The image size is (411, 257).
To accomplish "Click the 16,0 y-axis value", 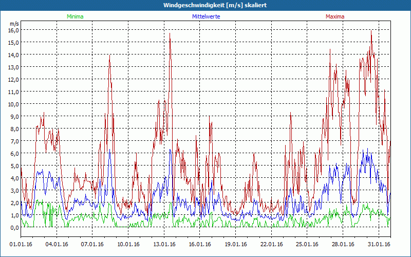I will [13, 30].
